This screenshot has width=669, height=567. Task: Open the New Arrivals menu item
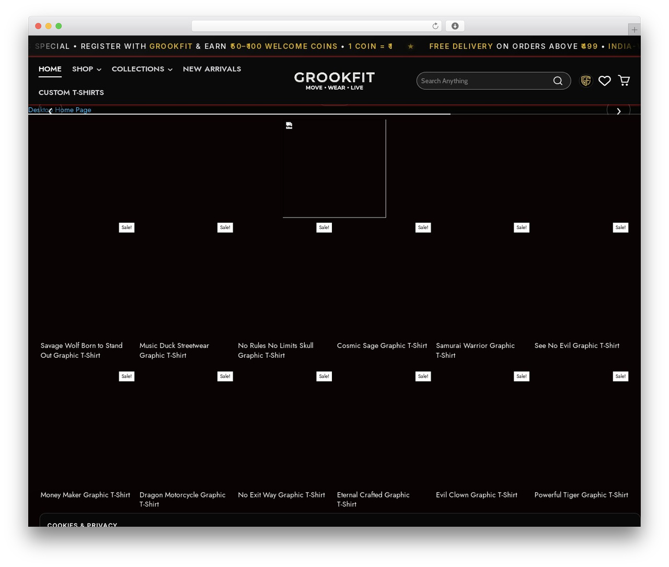coord(212,69)
